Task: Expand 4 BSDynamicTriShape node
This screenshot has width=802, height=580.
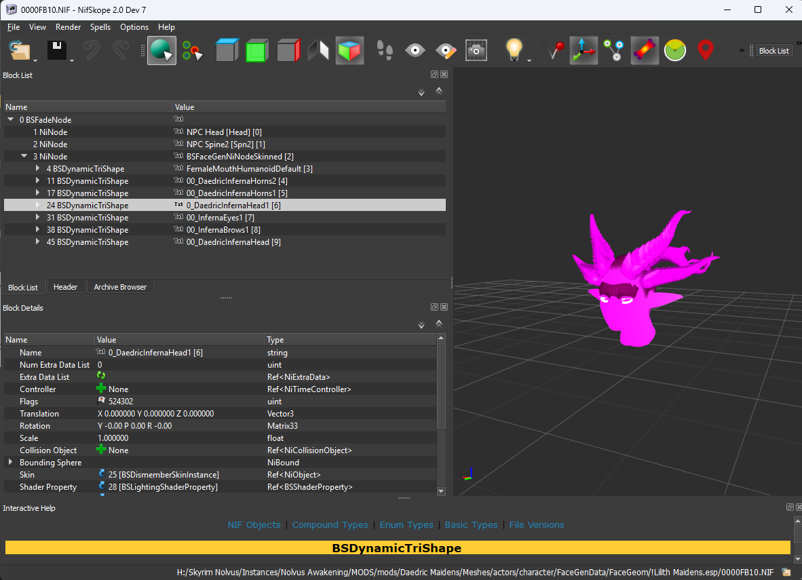Action: pos(38,168)
